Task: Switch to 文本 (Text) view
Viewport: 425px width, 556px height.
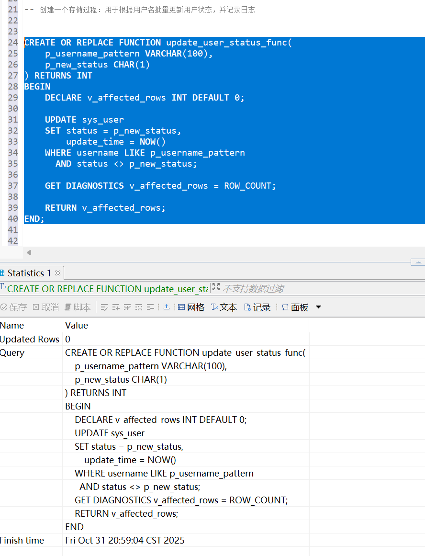Action: (x=224, y=307)
